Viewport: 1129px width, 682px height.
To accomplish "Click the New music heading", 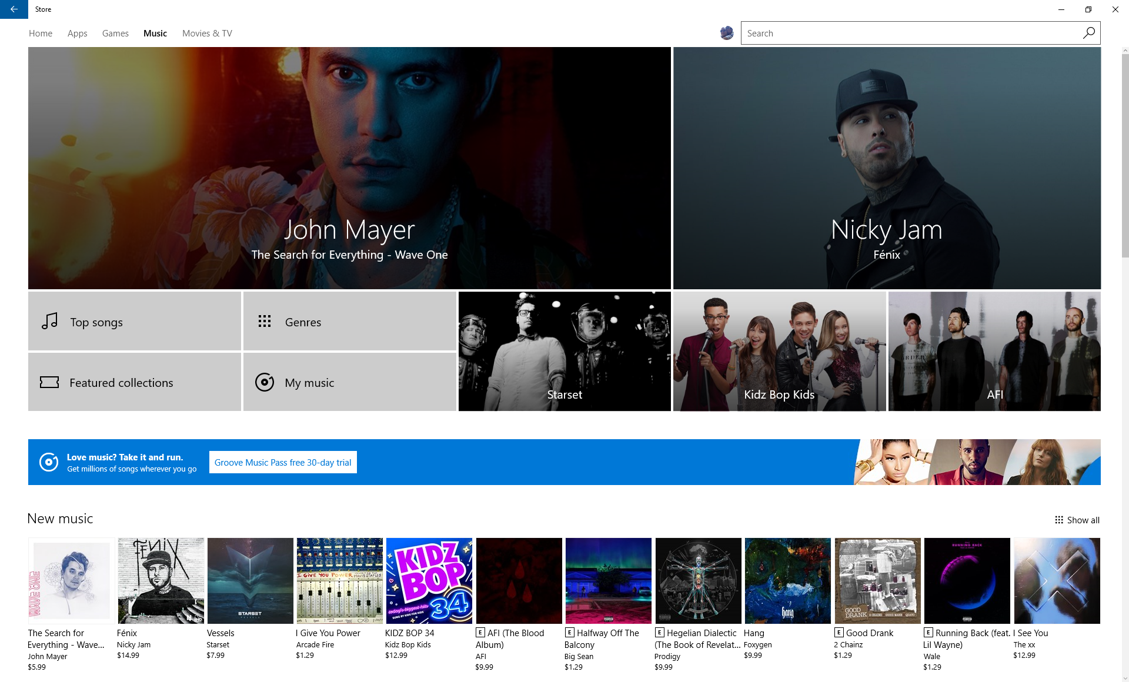I will click(x=60, y=519).
